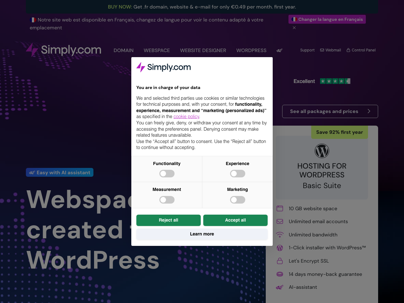404x303 pixels.
Task: Click the Let's Encrypt SSL padlock icon
Action: click(280, 261)
